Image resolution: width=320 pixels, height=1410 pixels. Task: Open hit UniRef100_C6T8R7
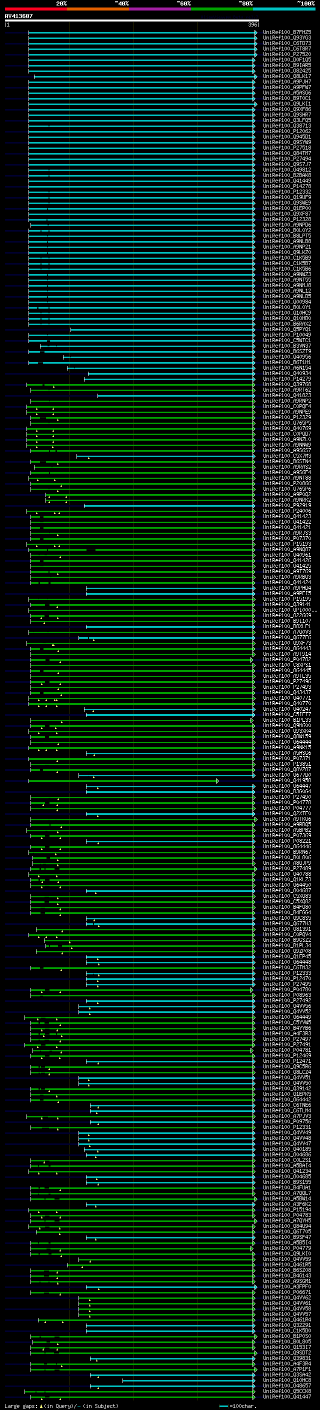coord(287,49)
